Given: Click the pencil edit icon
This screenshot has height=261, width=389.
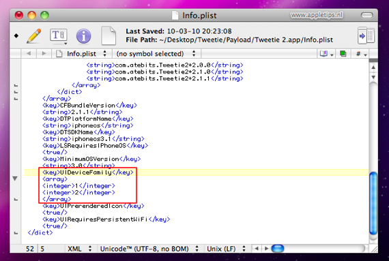Looking at the screenshot, I should pyautogui.click(x=34, y=36).
